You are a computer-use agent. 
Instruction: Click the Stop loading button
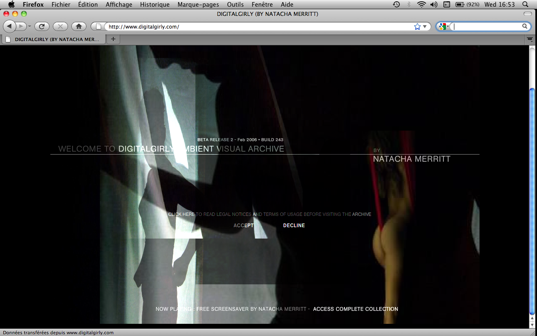(60, 26)
